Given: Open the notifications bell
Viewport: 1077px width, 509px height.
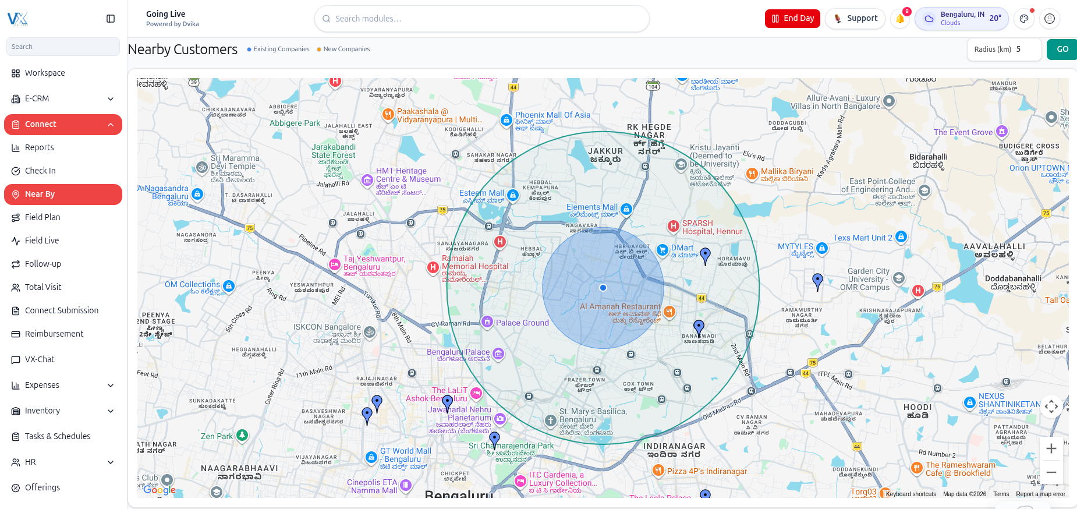Looking at the screenshot, I should tap(900, 19).
